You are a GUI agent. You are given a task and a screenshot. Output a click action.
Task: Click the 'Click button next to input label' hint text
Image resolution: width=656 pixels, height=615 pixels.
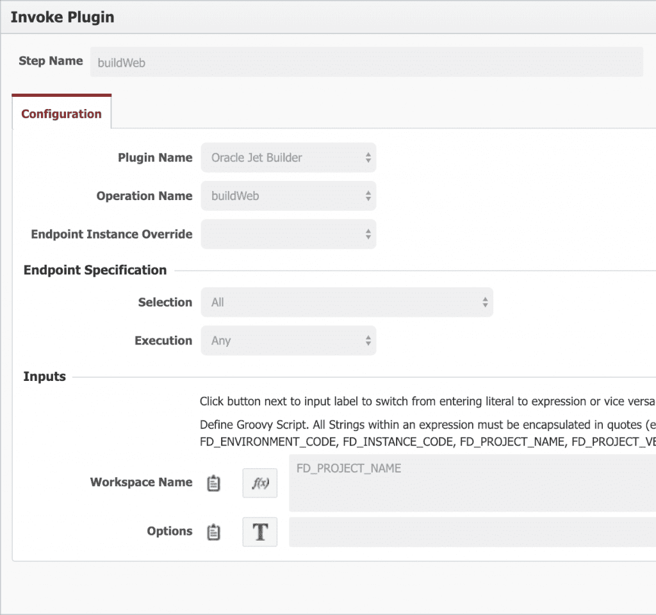(427, 401)
